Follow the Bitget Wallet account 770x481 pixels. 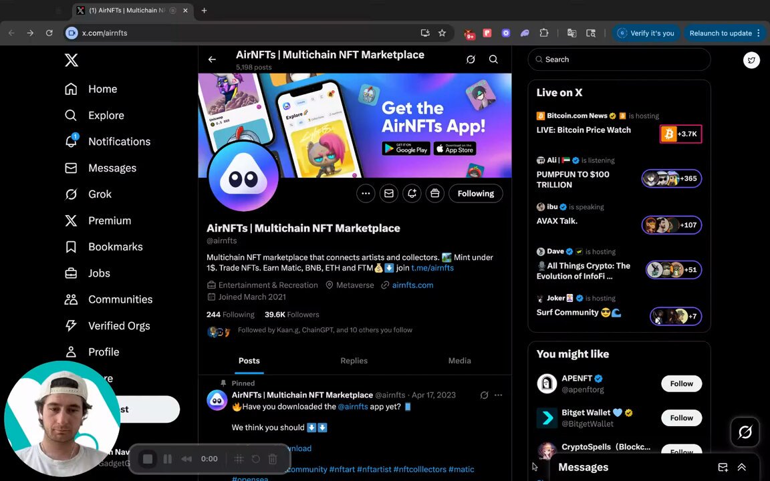click(x=682, y=418)
